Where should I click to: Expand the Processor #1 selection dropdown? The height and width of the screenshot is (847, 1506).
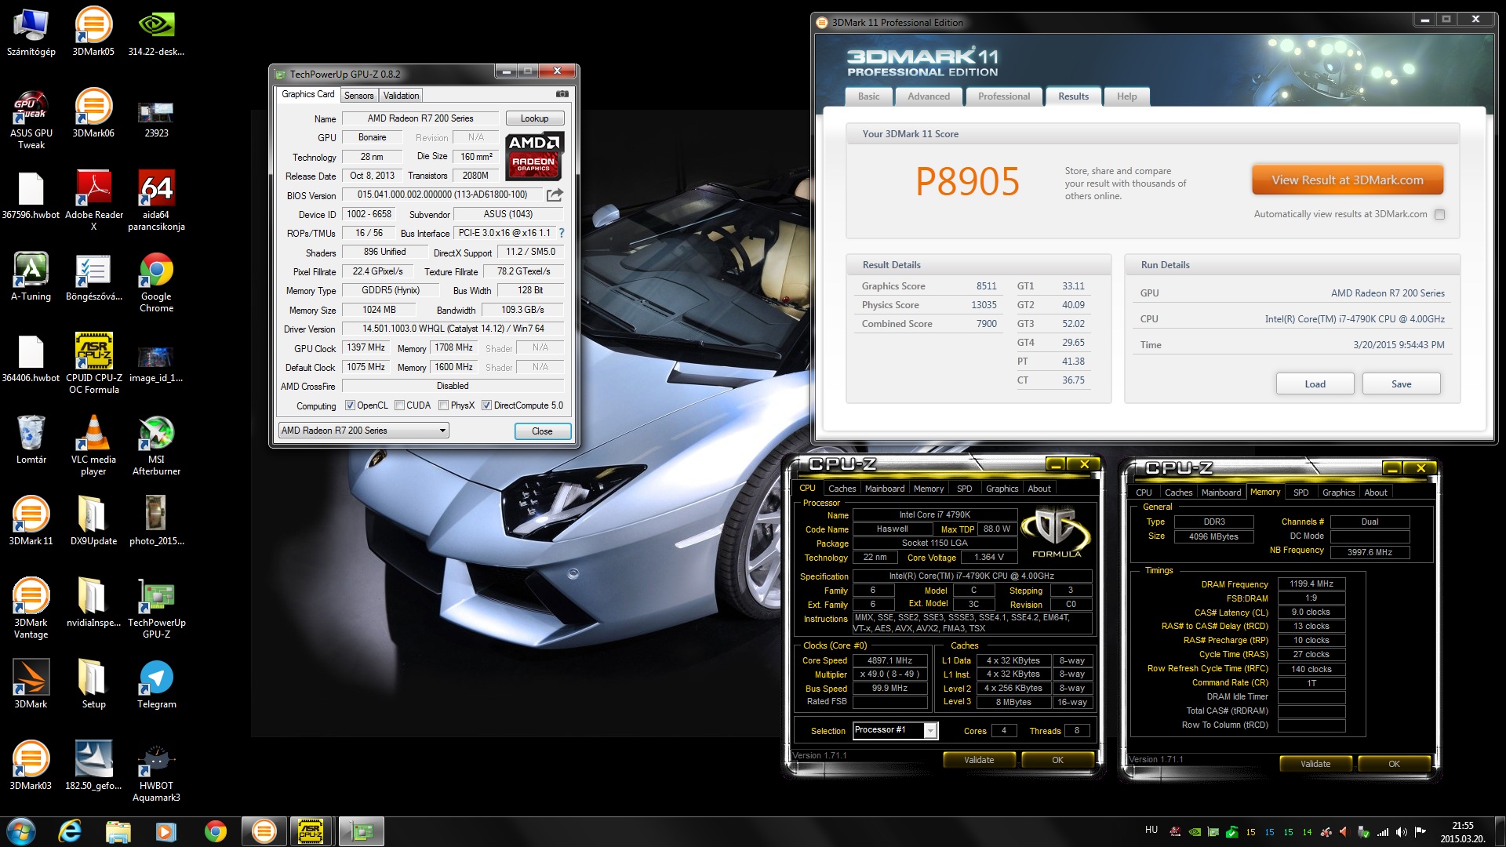click(x=930, y=730)
